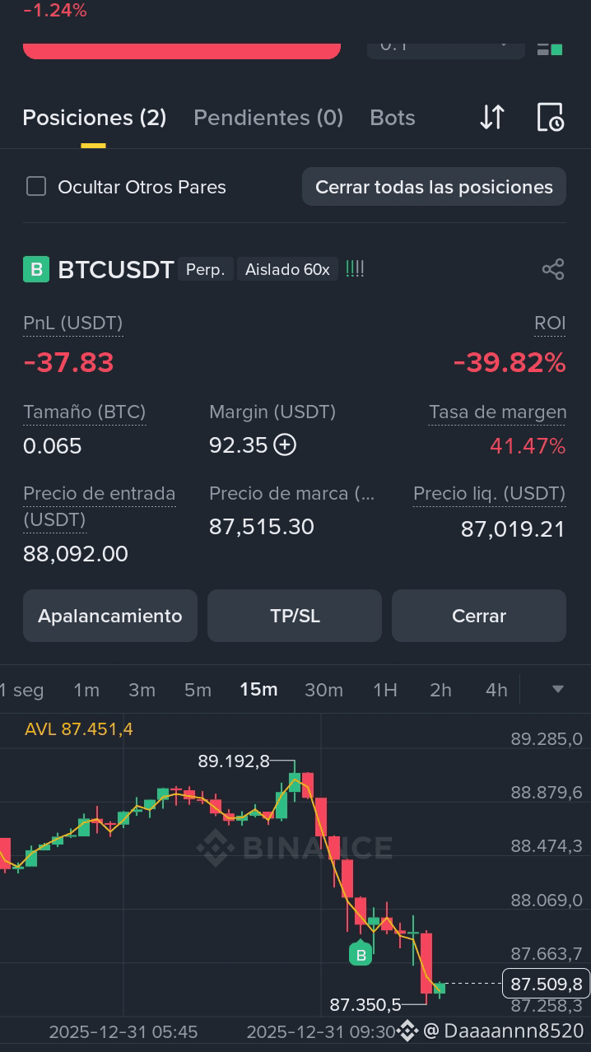Check the Ocultar Otros Pares checkbox
Viewport: 591px width, 1052px height.
[36, 186]
